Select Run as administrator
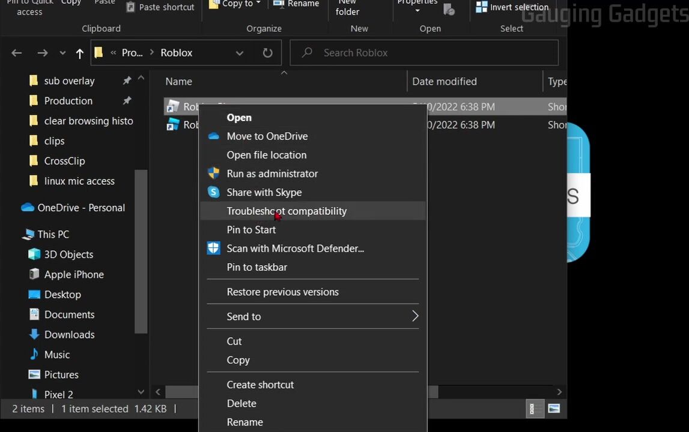Viewport: 689px width, 432px height. tap(313, 173)
